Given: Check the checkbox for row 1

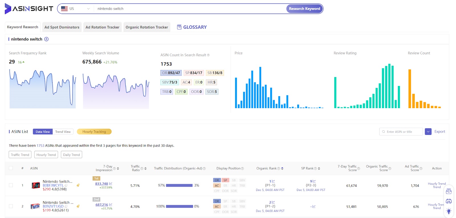Looking at the screenshot, I should pos(11,185).
